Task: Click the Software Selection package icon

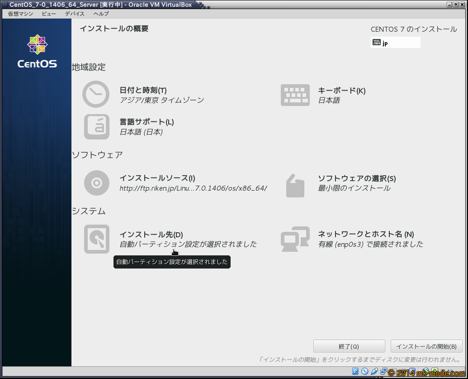Action: click(295, 185)
